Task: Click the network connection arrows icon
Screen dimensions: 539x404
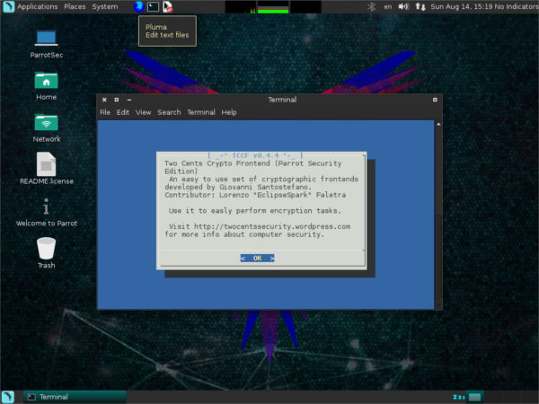Action: [420, 6]
